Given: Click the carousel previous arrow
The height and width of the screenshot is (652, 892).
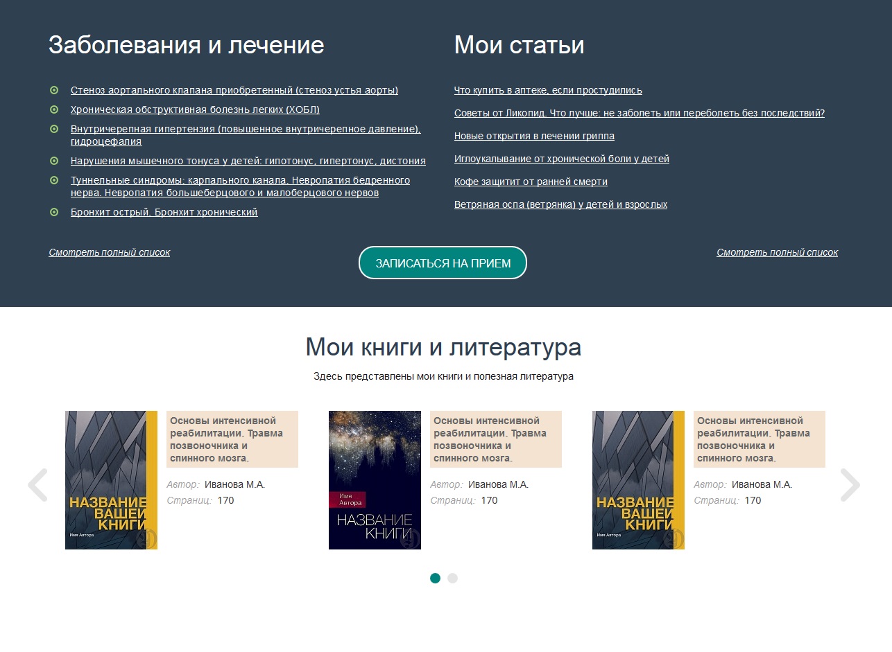Looking at the screenshot, I should [37, 485].
